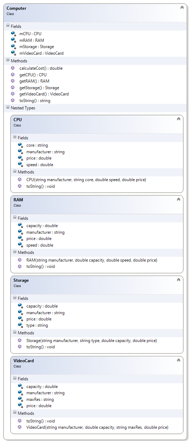
Task: Collapse the Methods section of Computer
Action: (8, 60)
